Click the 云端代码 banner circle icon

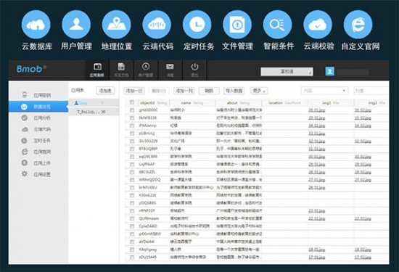pos(157,25)
